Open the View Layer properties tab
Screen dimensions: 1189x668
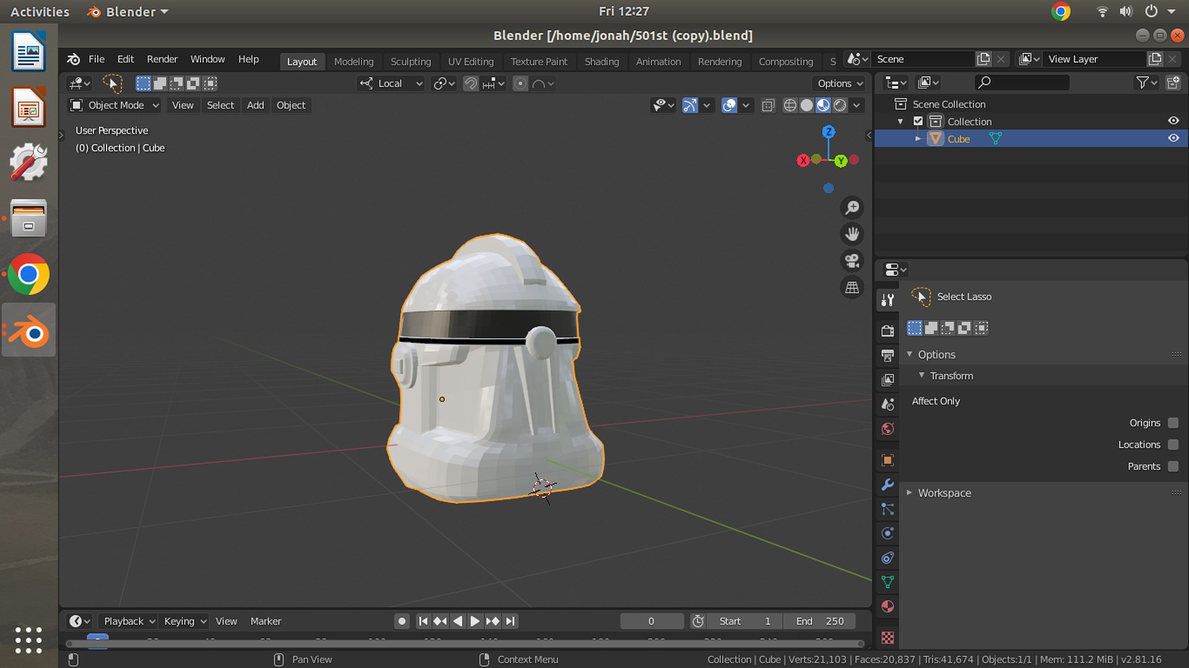coord(887,380)
